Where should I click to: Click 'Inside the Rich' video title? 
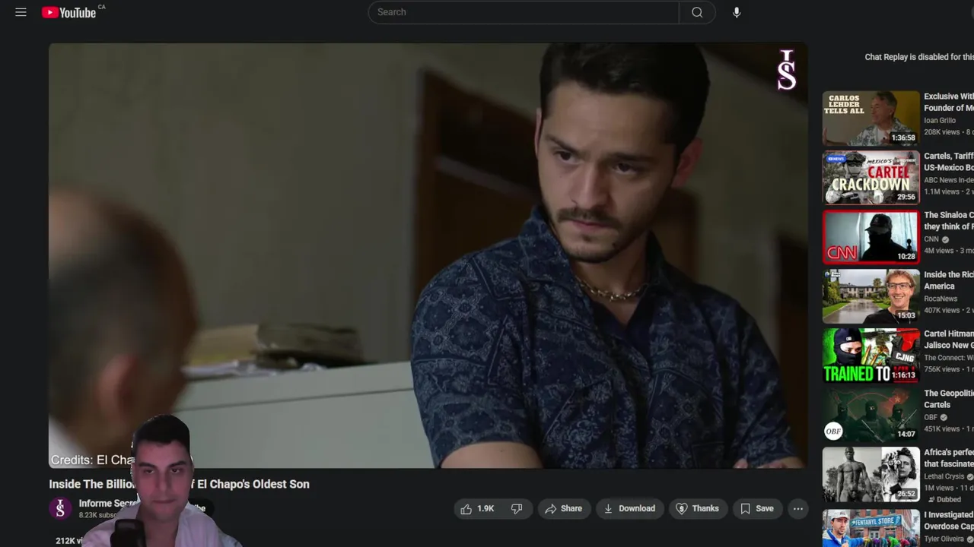pos(949,280)
